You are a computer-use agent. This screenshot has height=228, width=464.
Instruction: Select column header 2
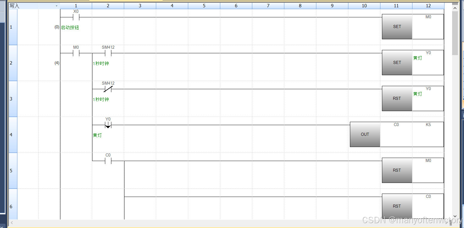(108, 6)
